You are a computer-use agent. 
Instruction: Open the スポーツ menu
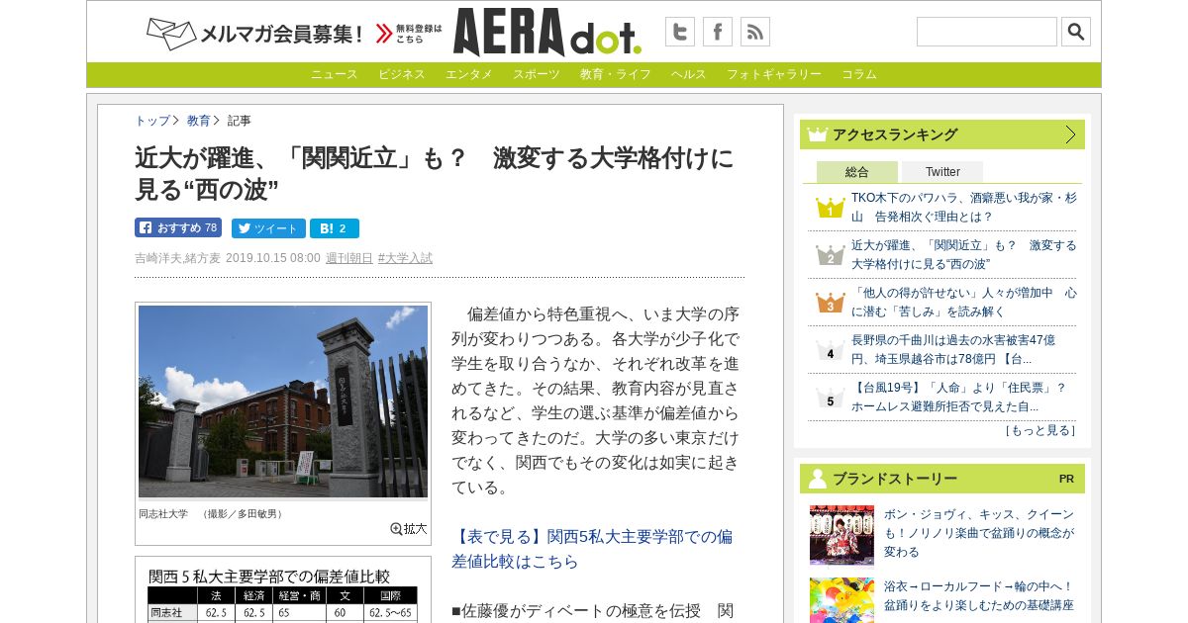coord(537,74)
